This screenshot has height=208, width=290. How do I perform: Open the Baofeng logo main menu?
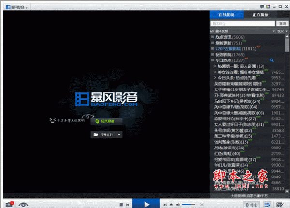click(x=16, y=7)
